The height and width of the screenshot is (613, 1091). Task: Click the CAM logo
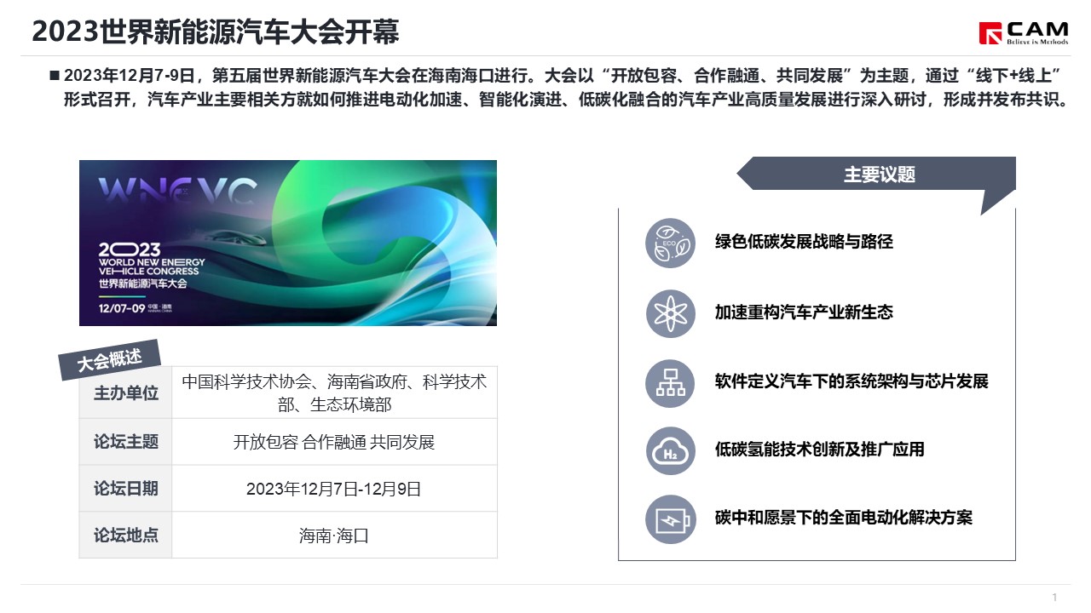point(1025,32)
